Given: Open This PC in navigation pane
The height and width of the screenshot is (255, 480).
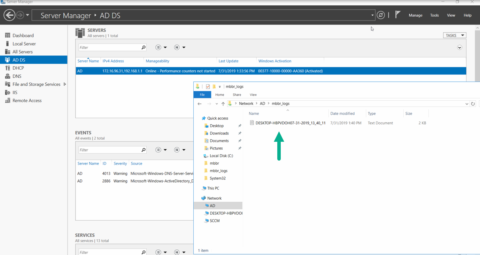Looking at the screenshot, I should coord(213,188).
